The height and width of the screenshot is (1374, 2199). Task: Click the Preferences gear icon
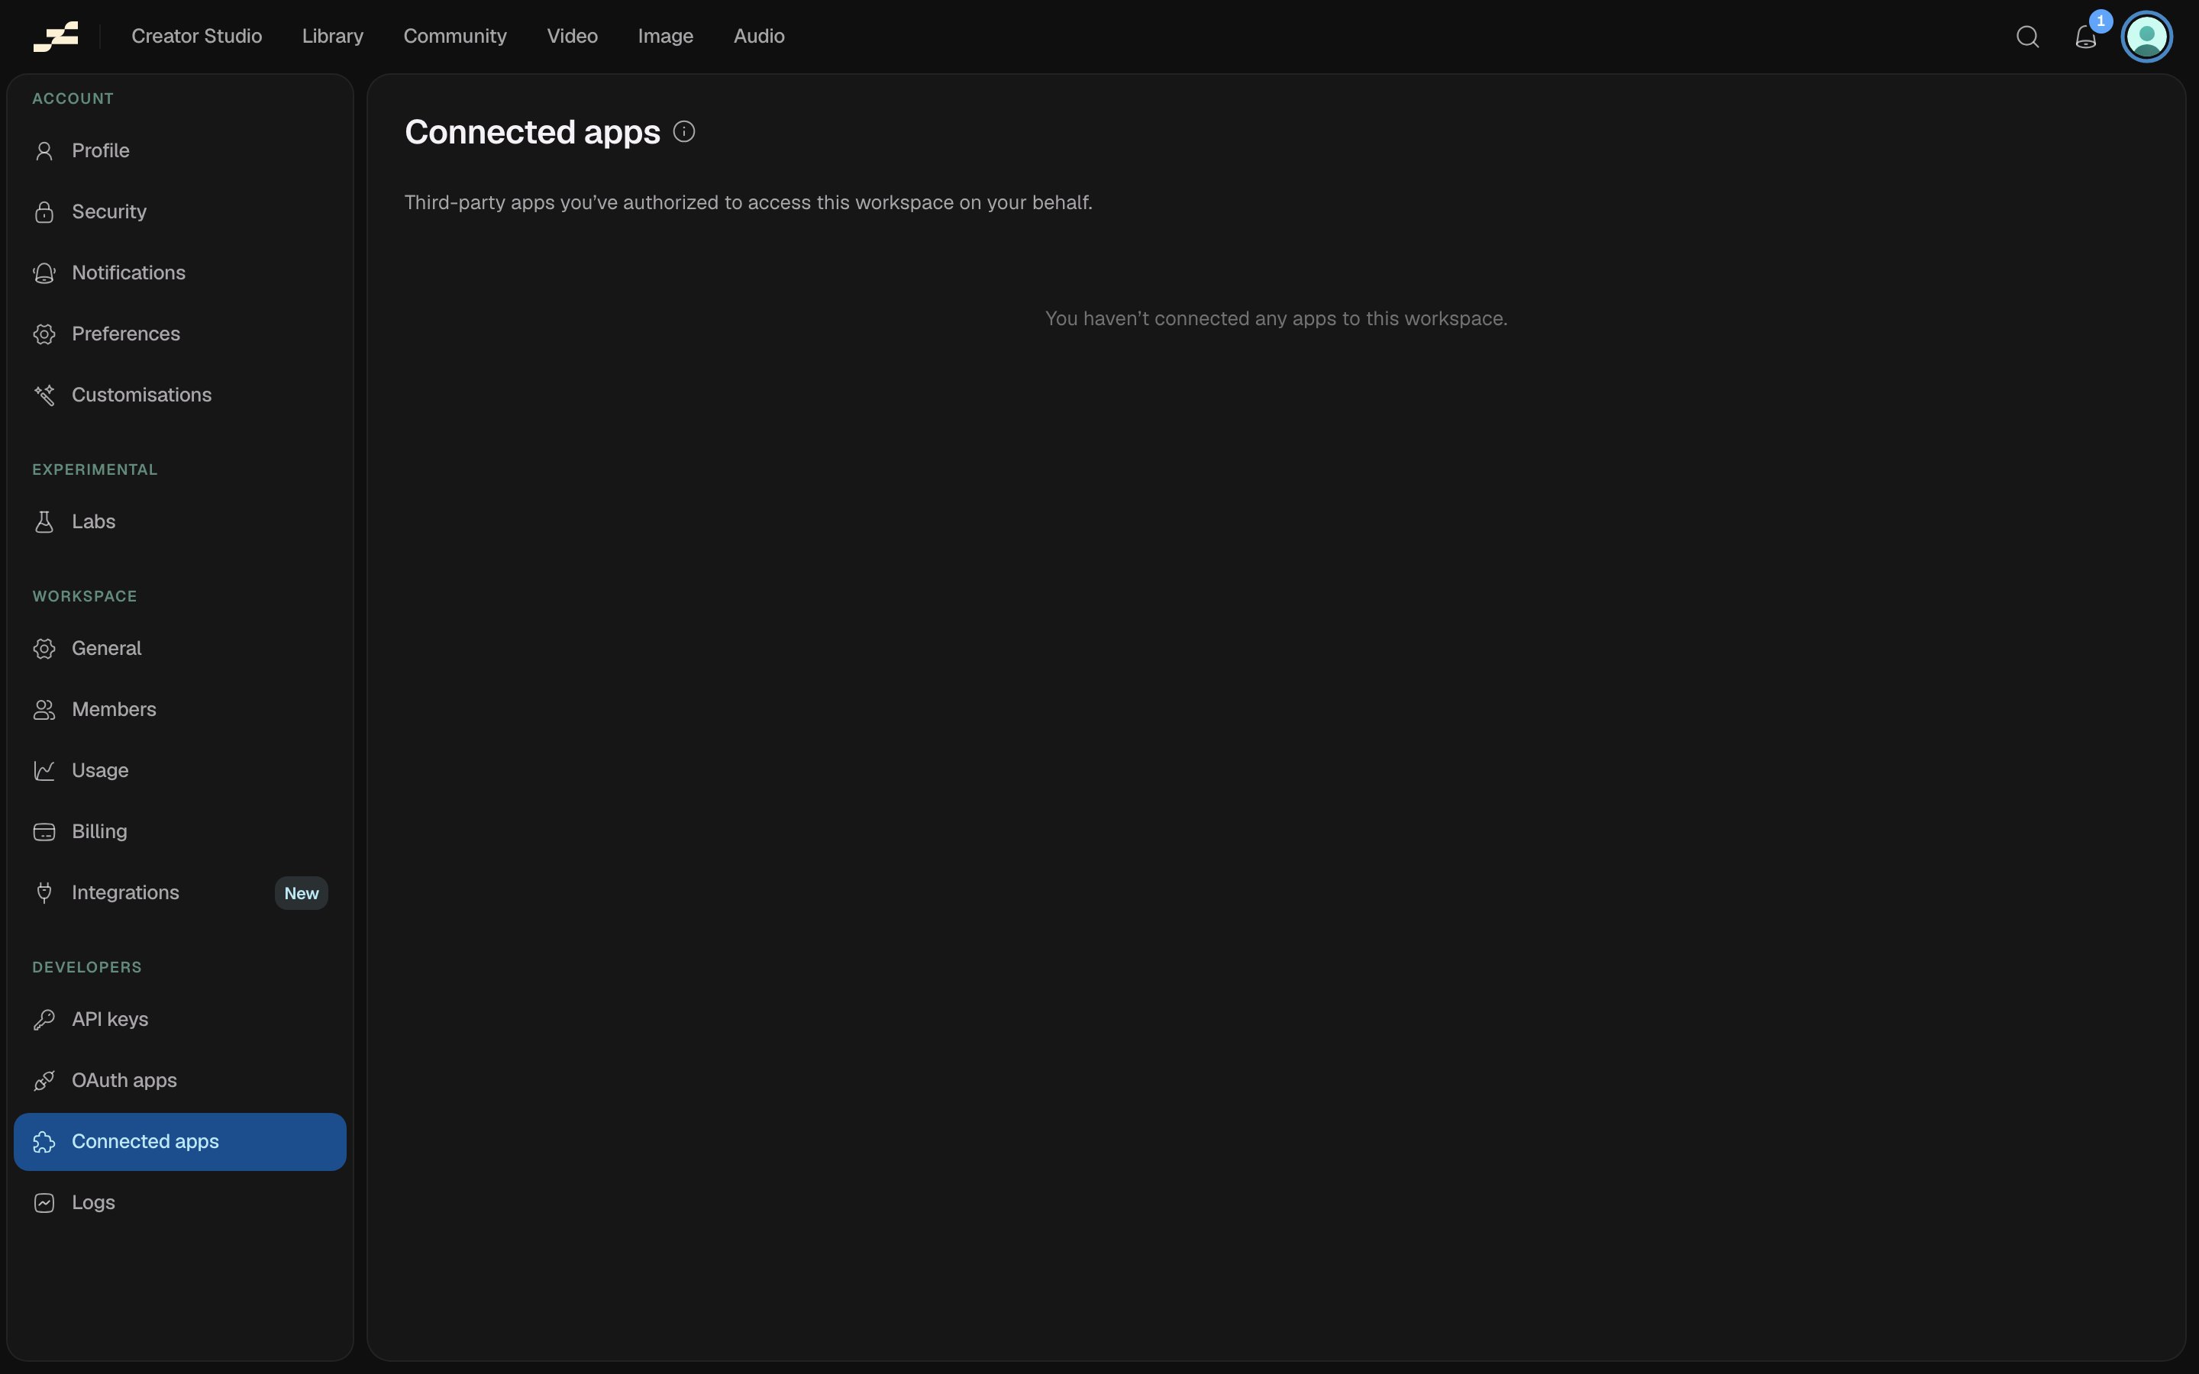pos(44,334)
